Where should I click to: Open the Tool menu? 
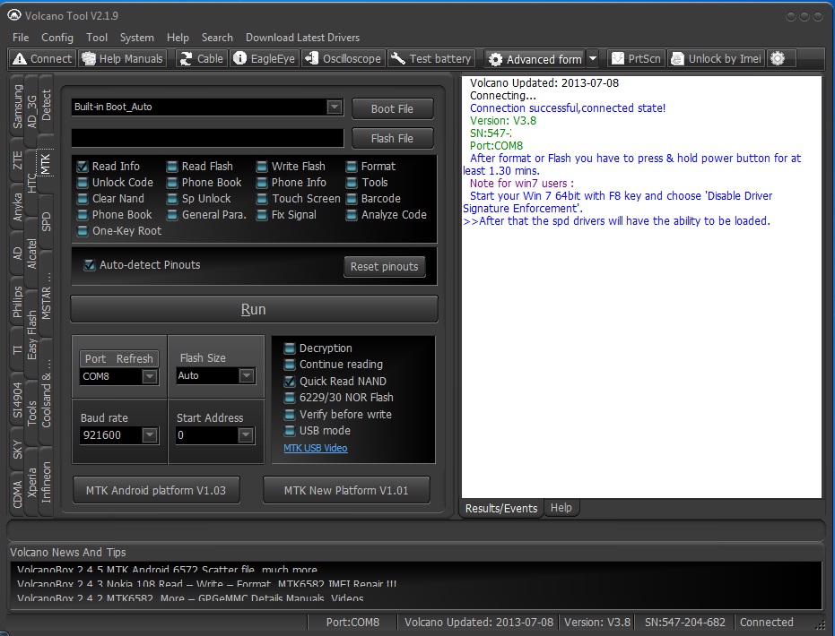point(97,38)
